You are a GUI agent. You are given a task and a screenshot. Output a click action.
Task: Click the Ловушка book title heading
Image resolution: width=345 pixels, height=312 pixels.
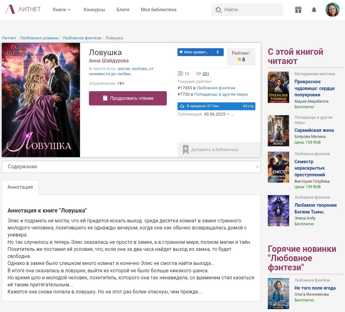105,52
